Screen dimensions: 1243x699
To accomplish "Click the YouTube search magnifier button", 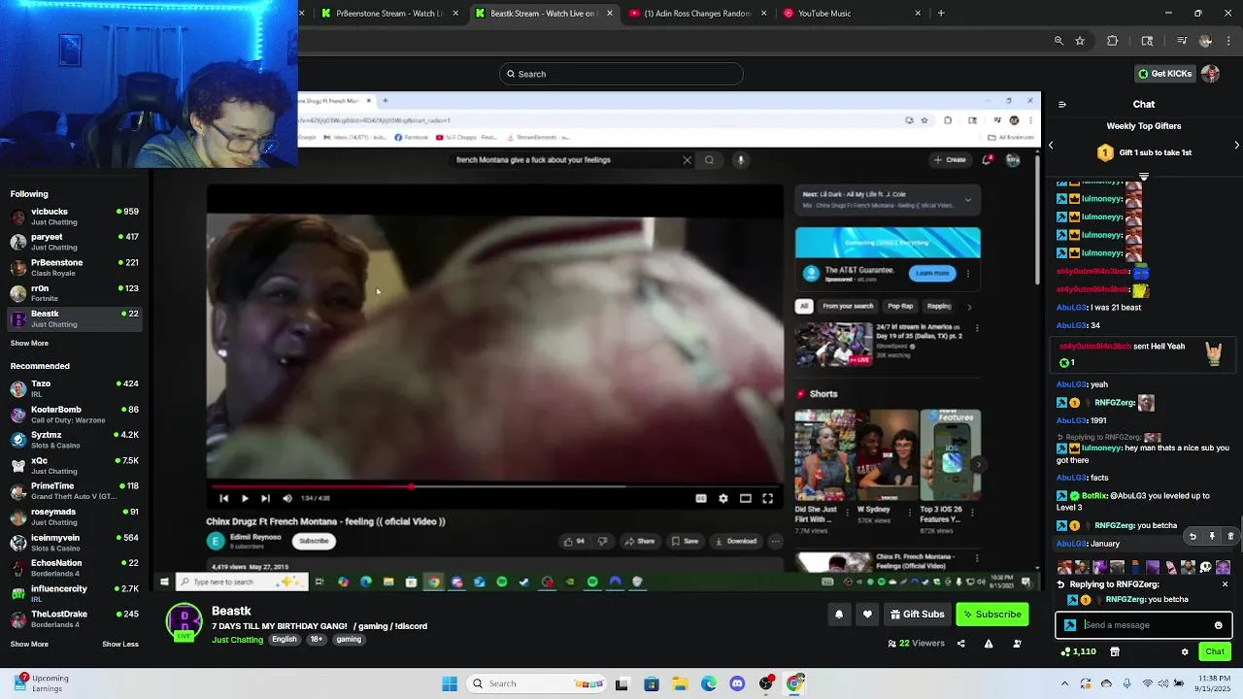I will tap(710, 160).
